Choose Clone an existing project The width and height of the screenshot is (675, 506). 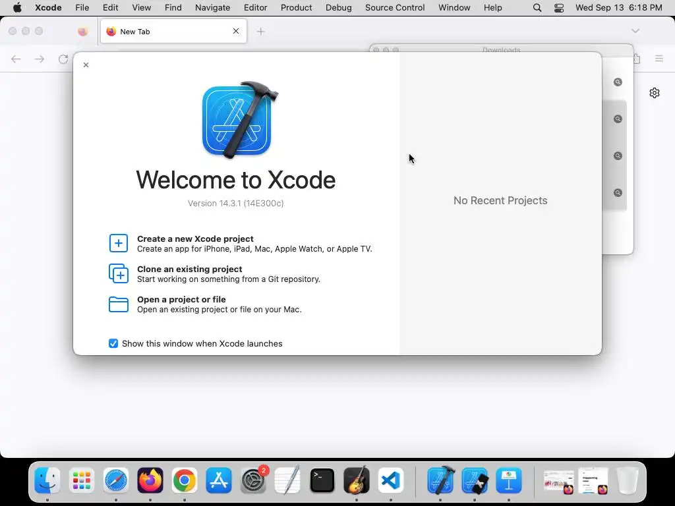(214, 273)
